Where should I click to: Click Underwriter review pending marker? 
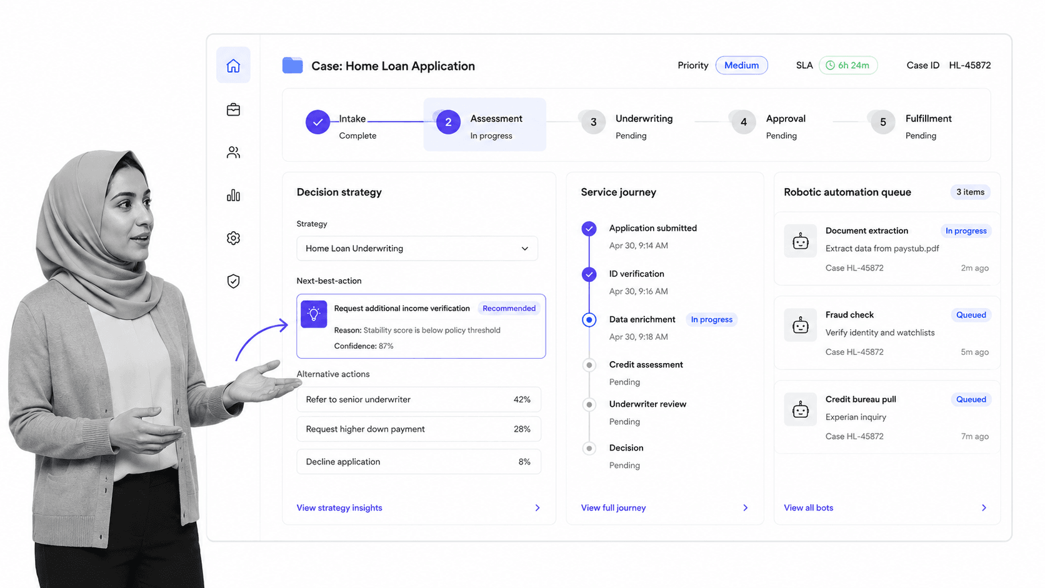(589, 404)
